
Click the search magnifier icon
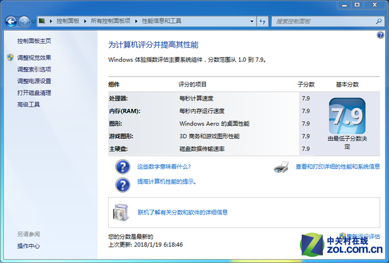pyautogui.click(x=379, y=21)
